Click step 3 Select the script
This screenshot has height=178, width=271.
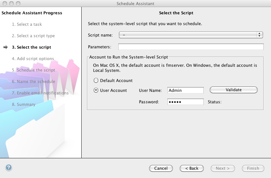click(x=31, y=47)
